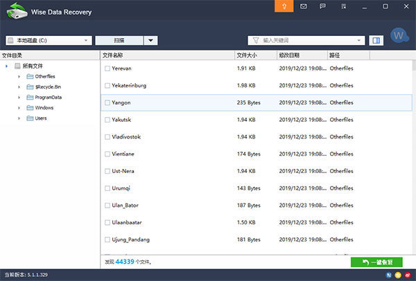Viewport: 416px width, 281px height.
Task: Toggle the preview panel layout icon
Action: (x=376, y=41)
